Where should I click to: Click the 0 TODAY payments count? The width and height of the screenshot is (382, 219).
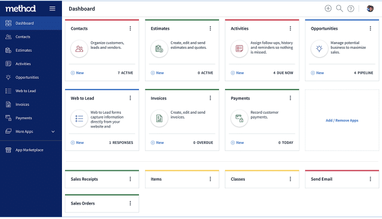[286, 143]
